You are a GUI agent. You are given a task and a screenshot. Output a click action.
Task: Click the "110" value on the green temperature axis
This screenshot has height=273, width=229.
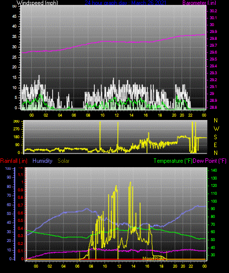(x=214, y=193)
